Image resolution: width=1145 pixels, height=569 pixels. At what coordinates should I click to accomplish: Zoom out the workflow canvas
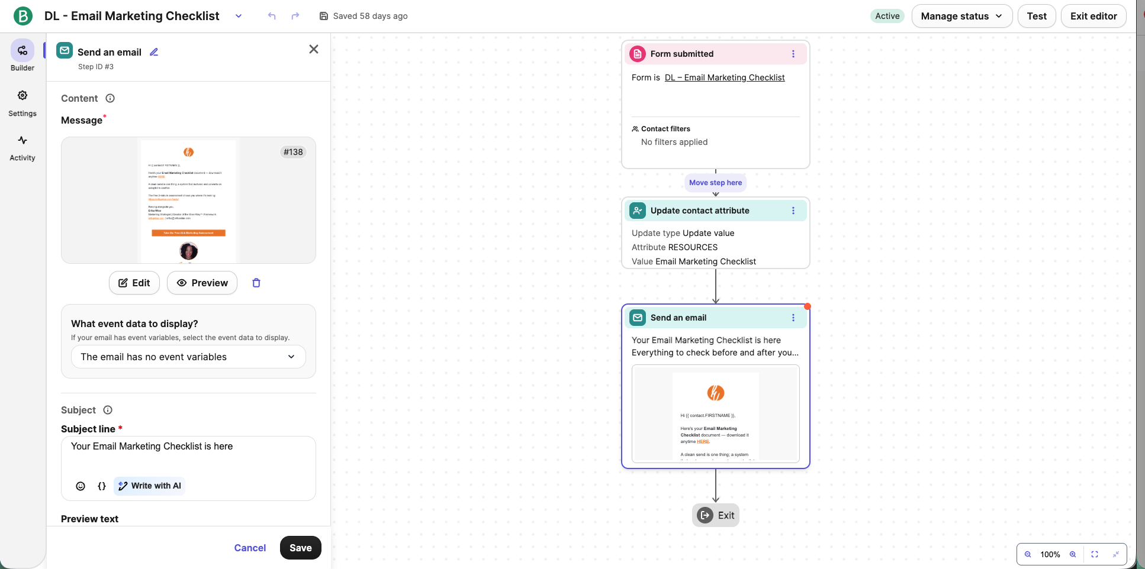click(1028, 554)
